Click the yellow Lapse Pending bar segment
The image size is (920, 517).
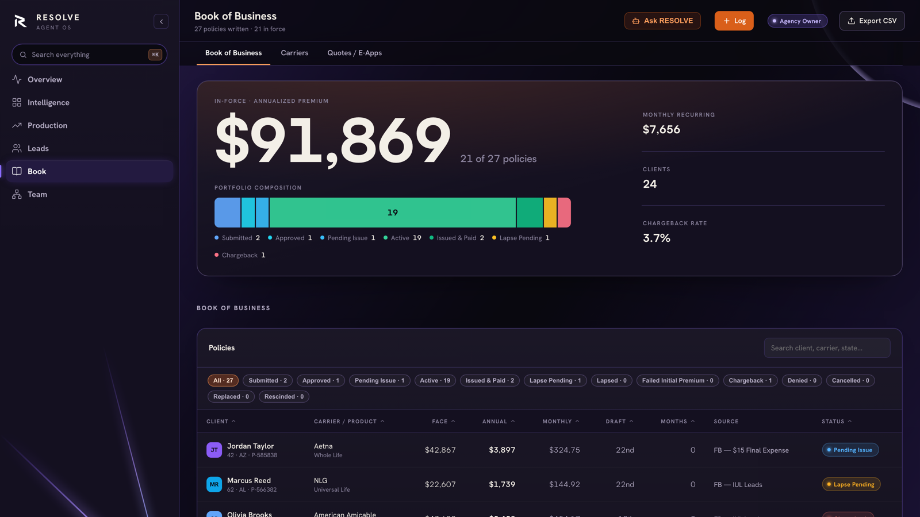(x=550, y=213)
